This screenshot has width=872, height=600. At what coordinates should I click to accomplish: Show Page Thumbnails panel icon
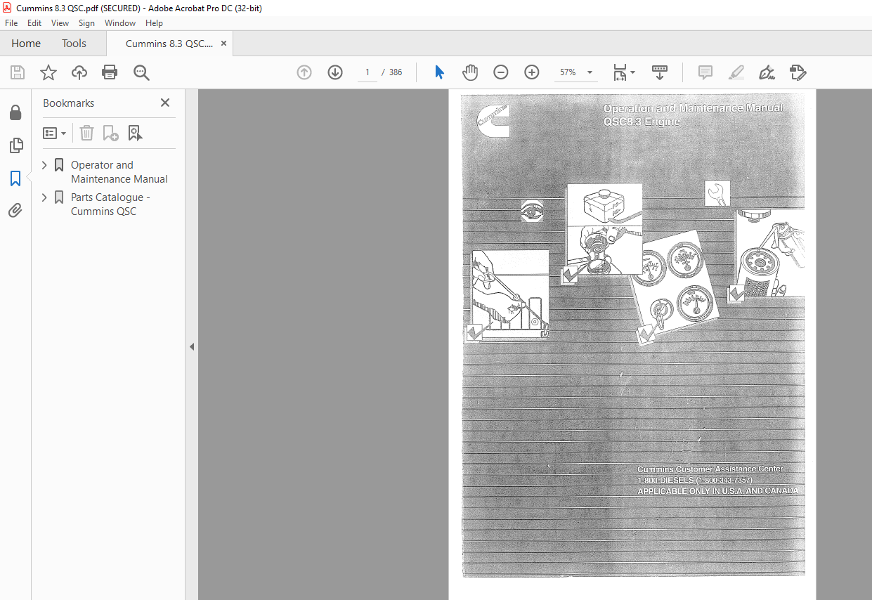[x=15, y=145]
